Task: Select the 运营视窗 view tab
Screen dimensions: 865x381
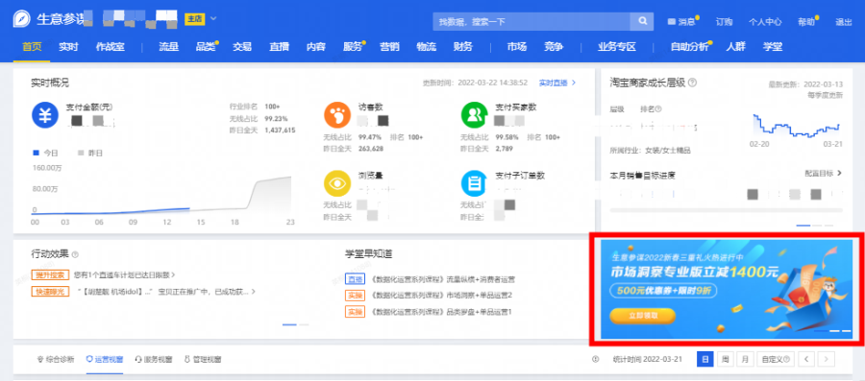Action: point(104,360)
